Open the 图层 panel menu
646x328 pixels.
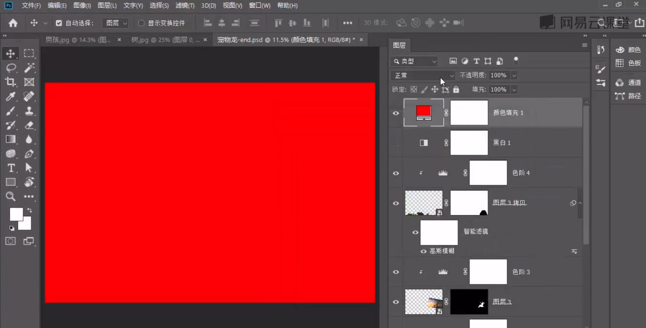coord(584,45)
